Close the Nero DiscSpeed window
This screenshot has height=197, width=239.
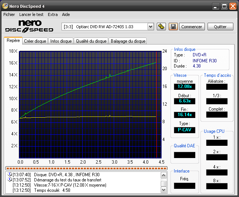(233, 6)
